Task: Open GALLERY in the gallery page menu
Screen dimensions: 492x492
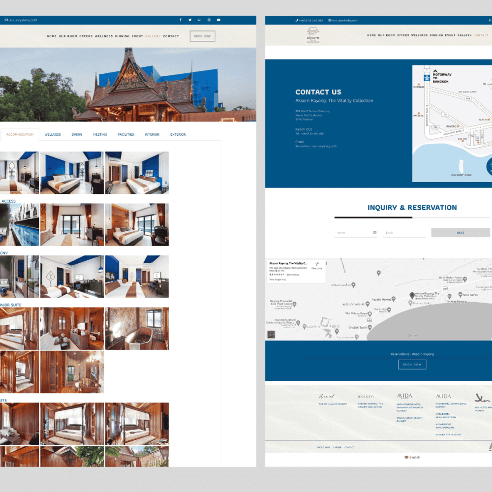Action: point(153,36)
